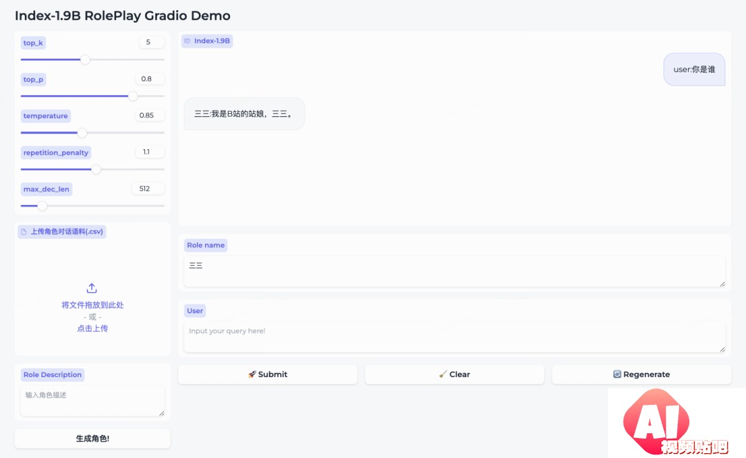The width and height of the screenshot is (746, 458).
Task: Click into the Role name textbox
Action: pos(455,271)
